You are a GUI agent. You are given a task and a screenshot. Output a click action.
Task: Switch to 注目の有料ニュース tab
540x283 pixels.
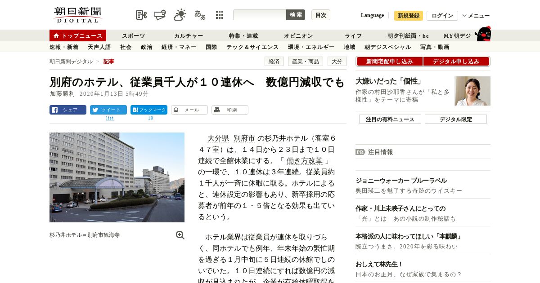click(390, 119)
